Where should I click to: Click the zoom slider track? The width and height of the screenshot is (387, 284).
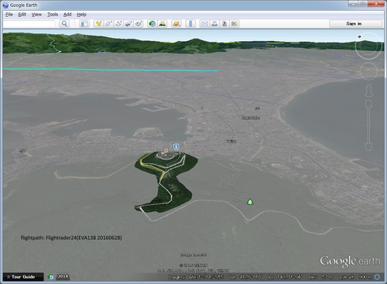[369, 125]
